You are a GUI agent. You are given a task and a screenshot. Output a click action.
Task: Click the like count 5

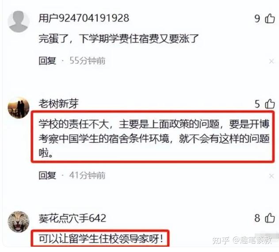tap(257, 104)
